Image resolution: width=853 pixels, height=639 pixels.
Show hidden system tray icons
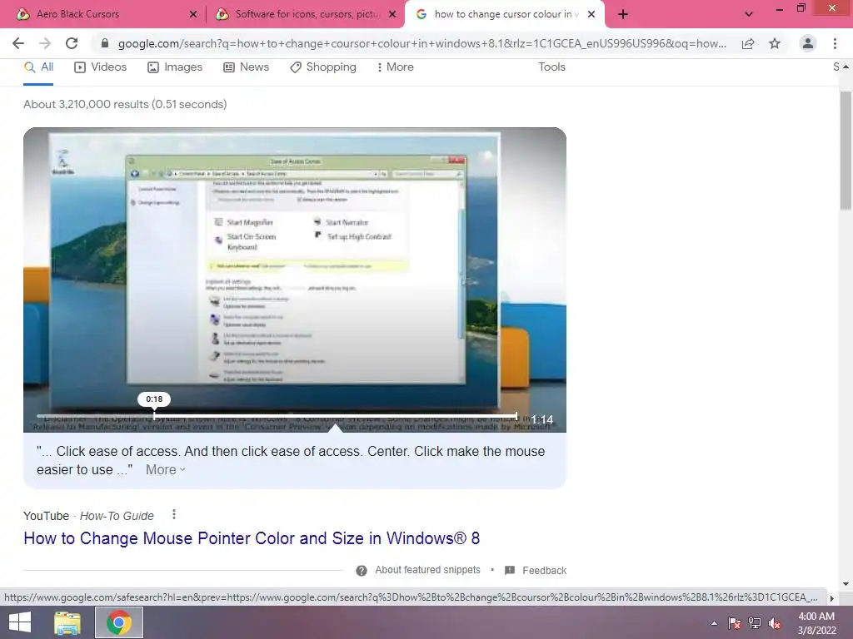pos(714,623)
